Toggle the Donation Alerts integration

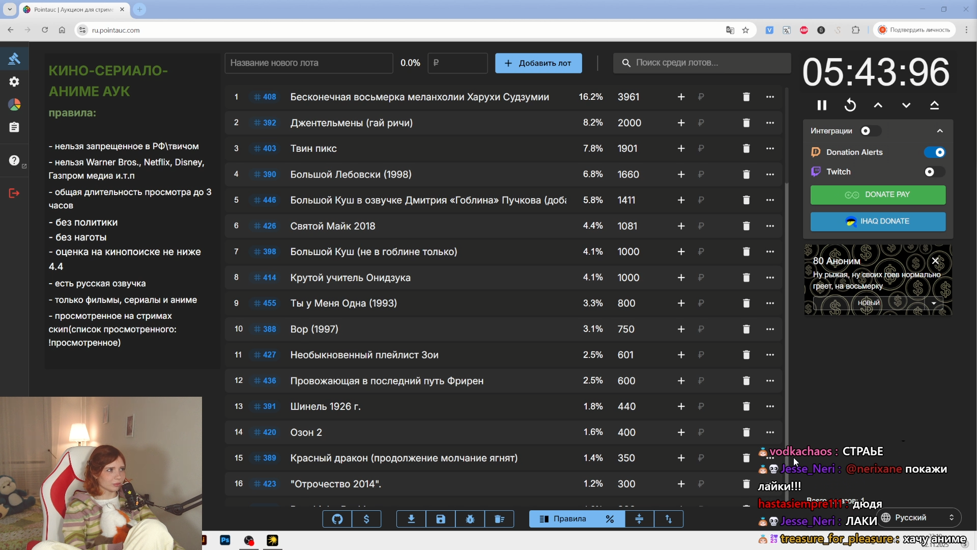click(x=935, y=152)
